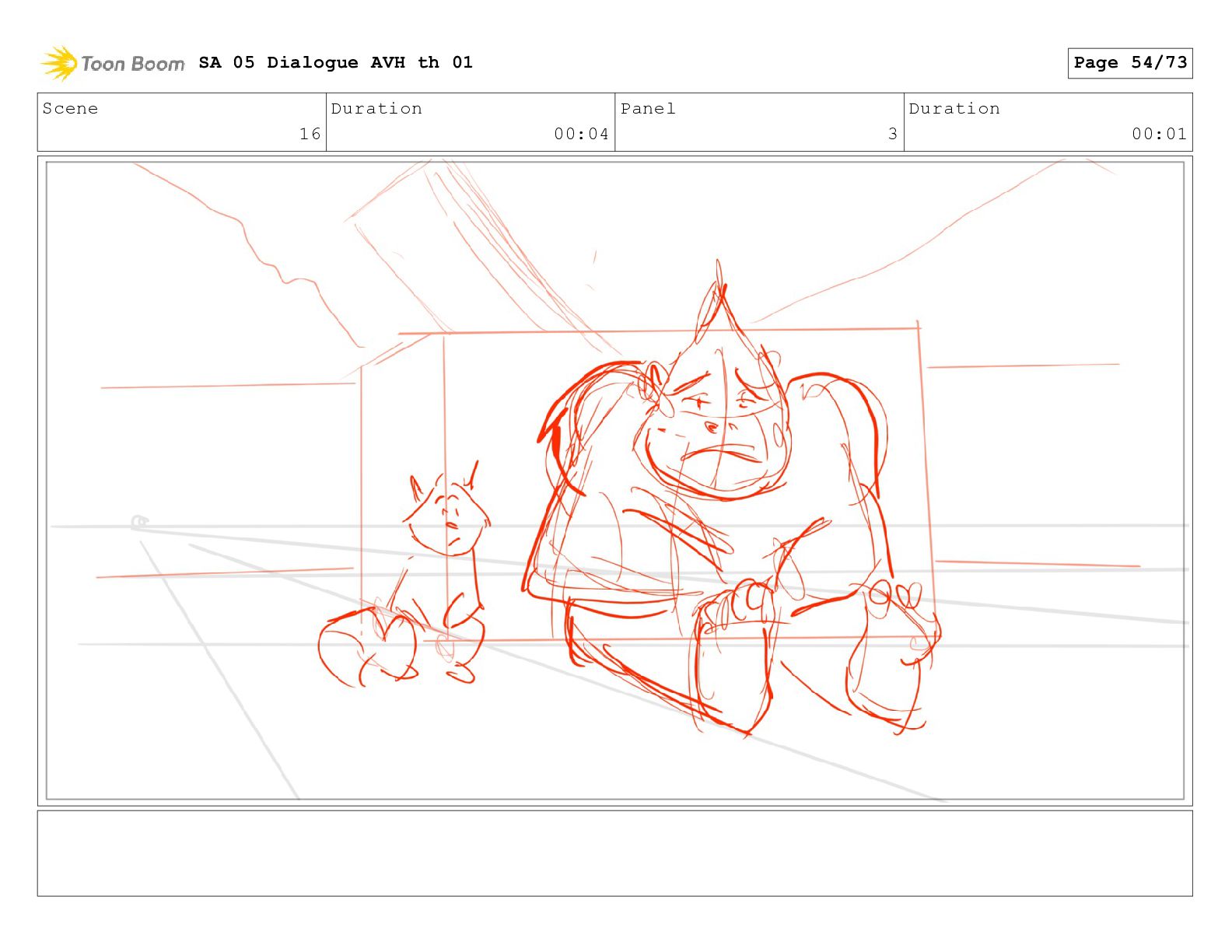This screenshot has height=952, width=1232.
Task: Click the Toon Boom logo
Action: coord(113,63)
